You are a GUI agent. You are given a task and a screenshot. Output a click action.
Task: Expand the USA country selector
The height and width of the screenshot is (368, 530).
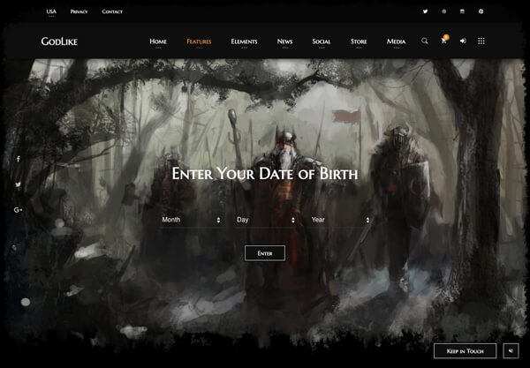[x=51, y=12]
